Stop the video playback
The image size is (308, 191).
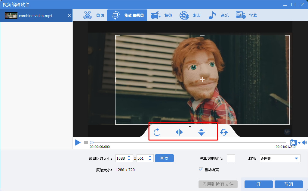[x=86, y=142]
